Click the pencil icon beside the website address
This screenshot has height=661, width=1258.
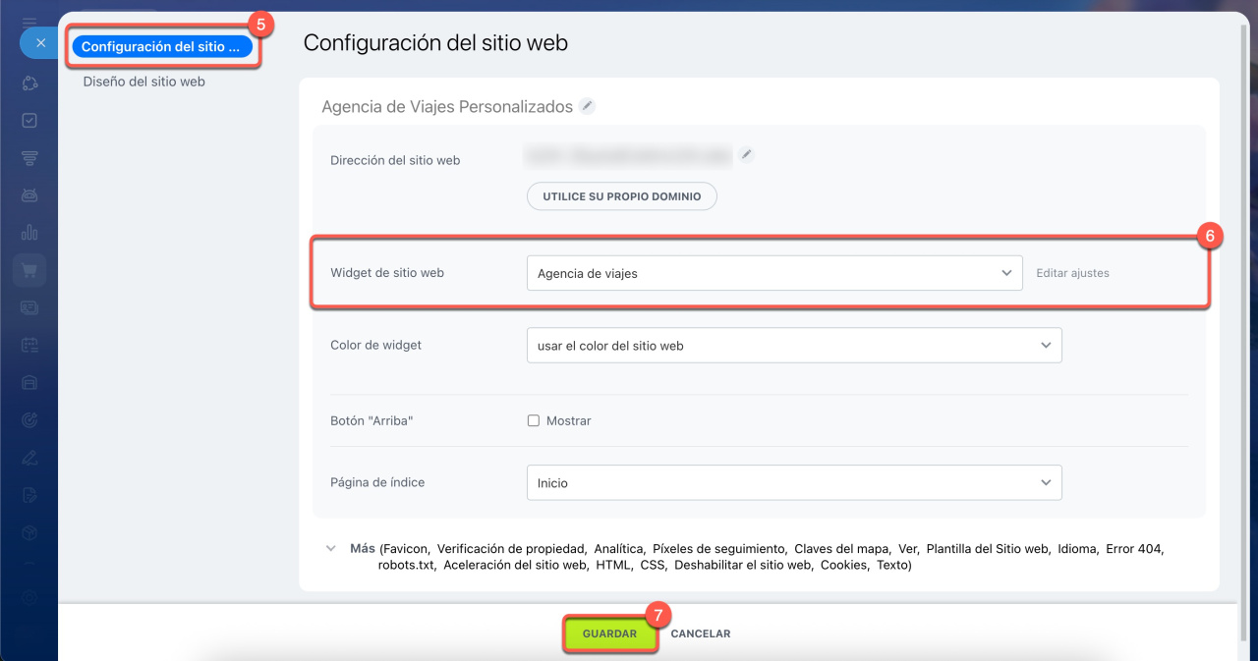point(746,154)
